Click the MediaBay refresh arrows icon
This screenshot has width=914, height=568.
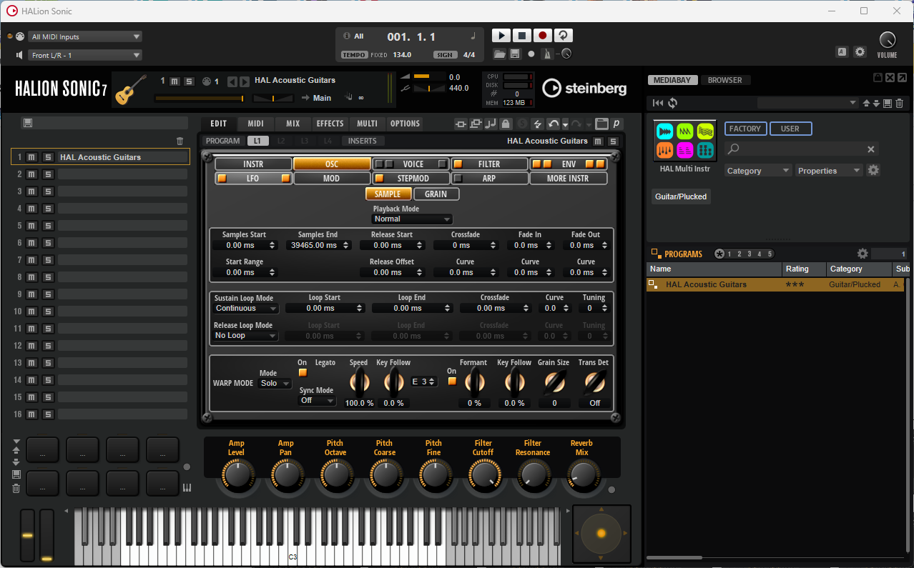tap(673, 104)
